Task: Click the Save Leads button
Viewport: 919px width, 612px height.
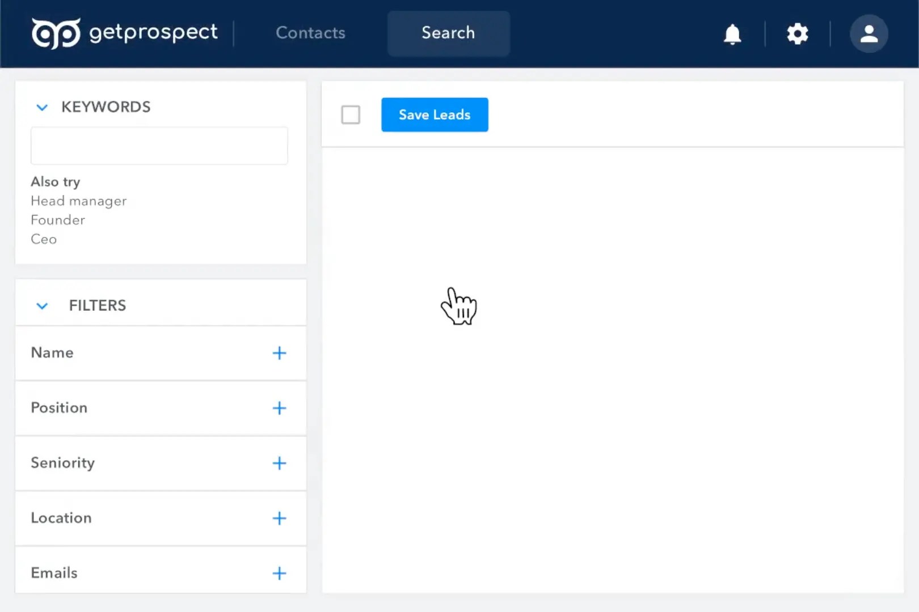Action: click(435, 114)
